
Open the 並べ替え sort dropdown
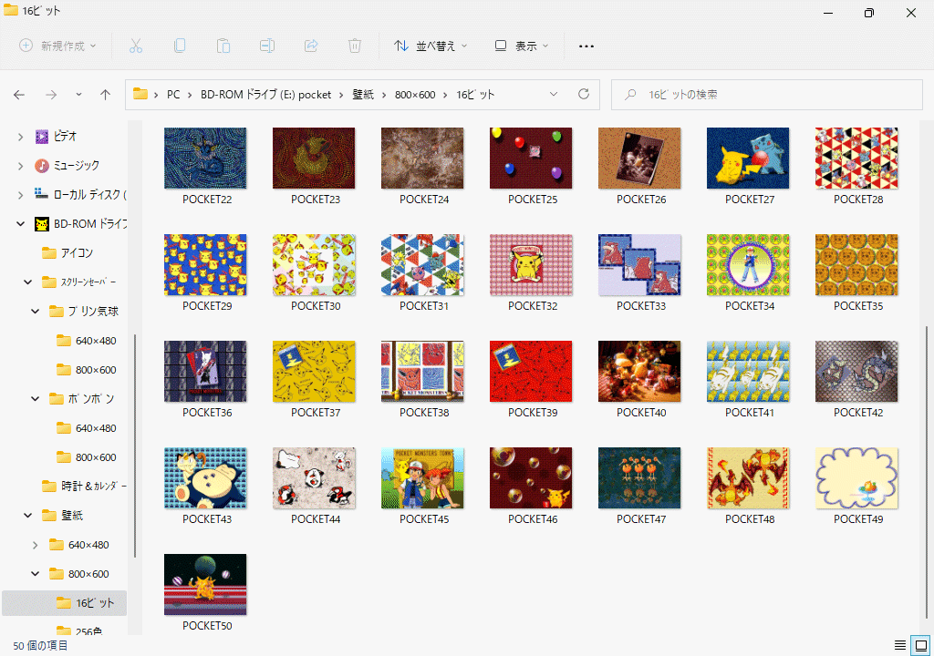(431, 46)
